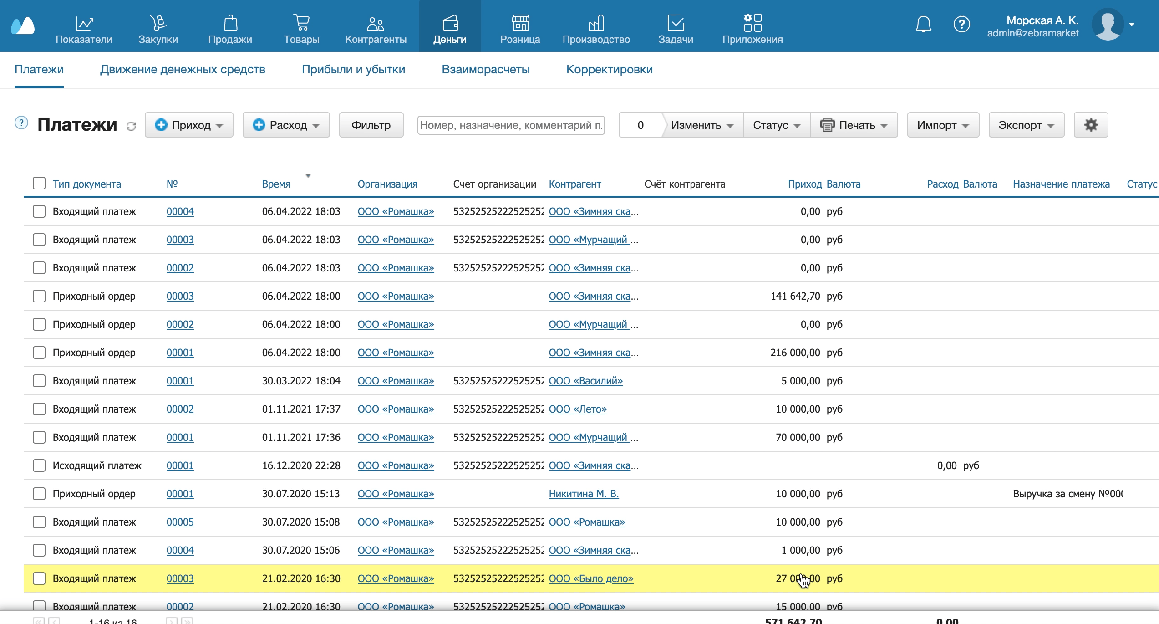Select checkbox for payment to ООО «Было дело»
Image resolution: width=1159 pixels, height=624 pixels.
(39, 578)
